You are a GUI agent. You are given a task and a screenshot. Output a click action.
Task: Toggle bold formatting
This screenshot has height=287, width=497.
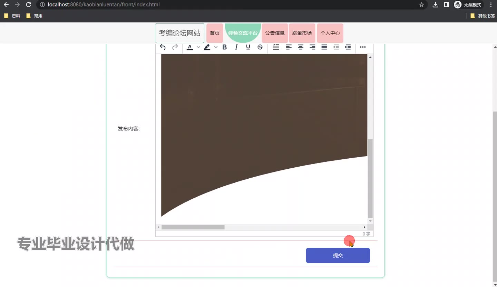225,47
